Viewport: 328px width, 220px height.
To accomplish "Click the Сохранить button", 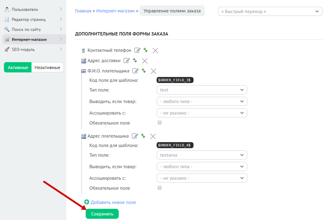I will [102, 214].
